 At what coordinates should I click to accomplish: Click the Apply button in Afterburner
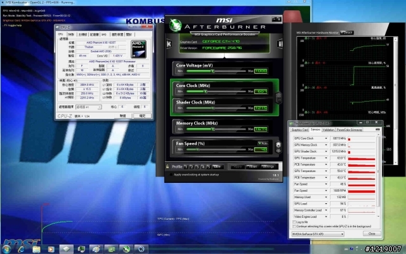pyautogui.click(x=237, y=166)
